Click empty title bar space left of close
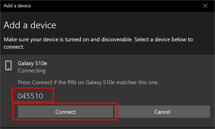 tap(123, 6)
